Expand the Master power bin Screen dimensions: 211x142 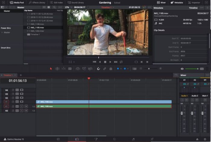tap(2, 32)
